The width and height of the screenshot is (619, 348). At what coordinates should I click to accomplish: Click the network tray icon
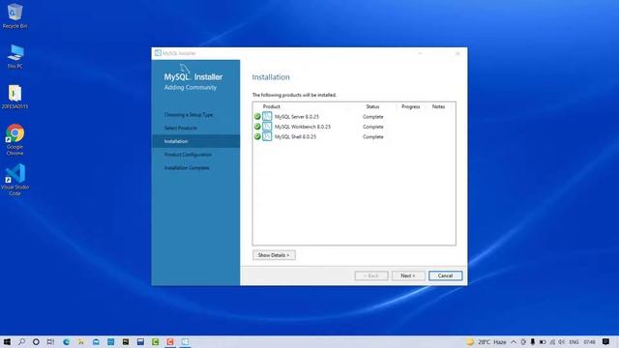(552, 342)
